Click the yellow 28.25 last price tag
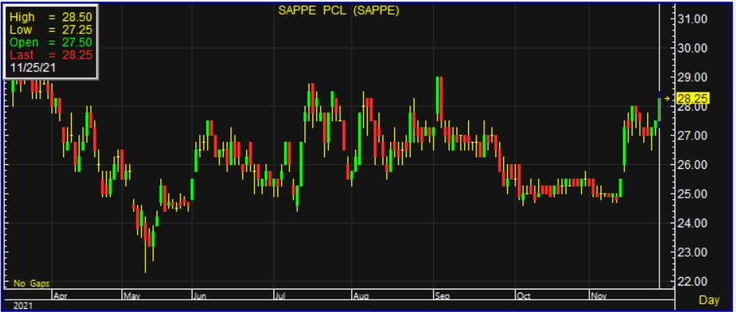This screenshot has width=736, height=312. point(692,99)
